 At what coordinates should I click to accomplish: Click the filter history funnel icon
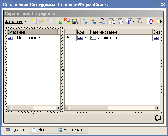(129, 21)
